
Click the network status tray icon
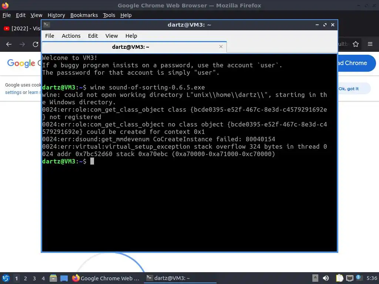(349, 278)
